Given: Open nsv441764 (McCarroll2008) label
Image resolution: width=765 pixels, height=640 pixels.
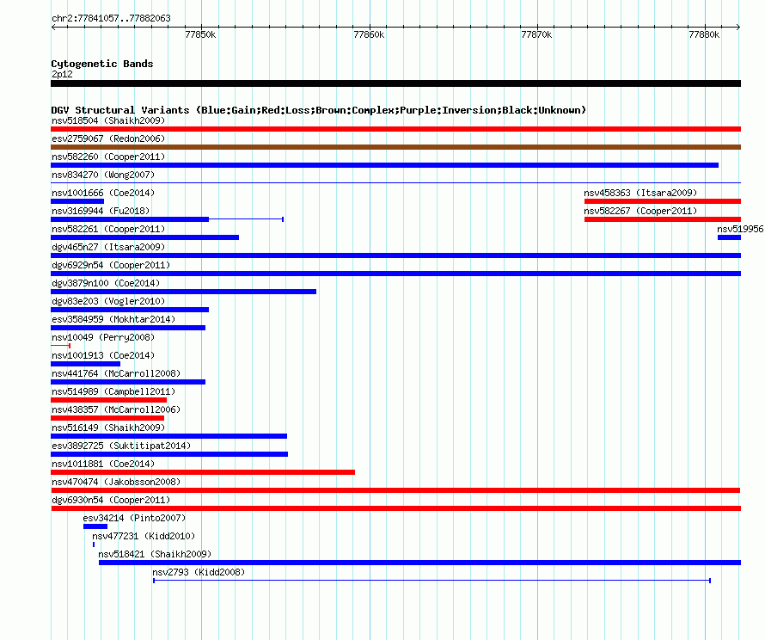Looking at the screenshot, I should 116,373.
